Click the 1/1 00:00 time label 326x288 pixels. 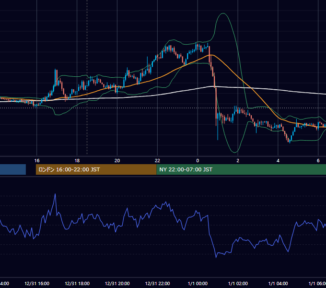[x=198, y=283]
